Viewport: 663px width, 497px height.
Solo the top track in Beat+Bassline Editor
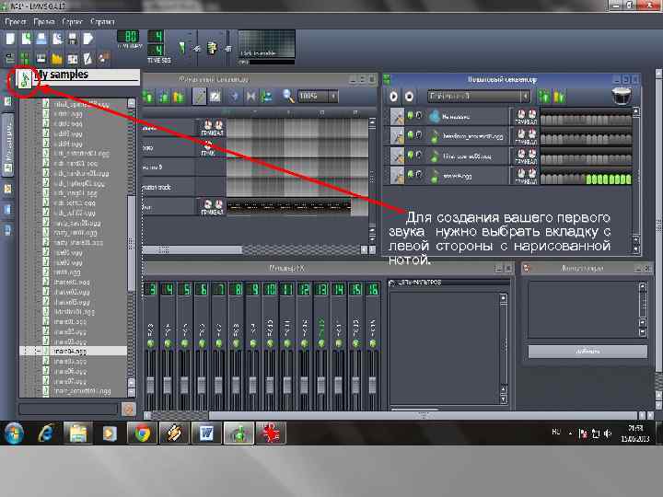coord(418,115)
